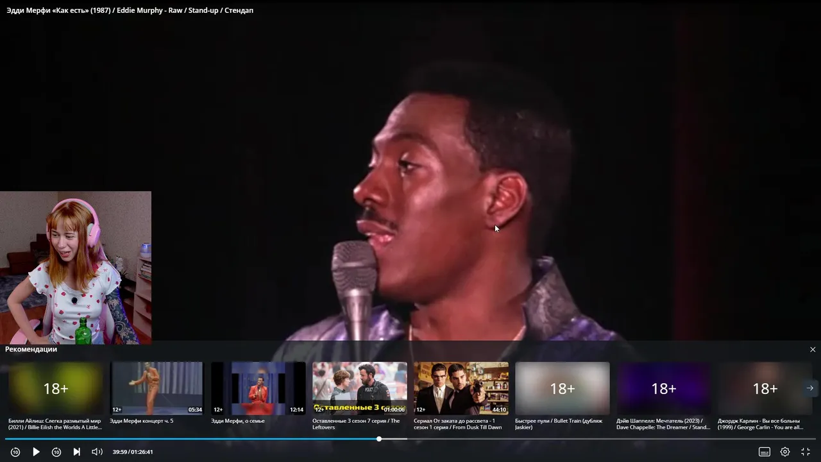
Task: Start playback with the play button
Action: (36, 452)
